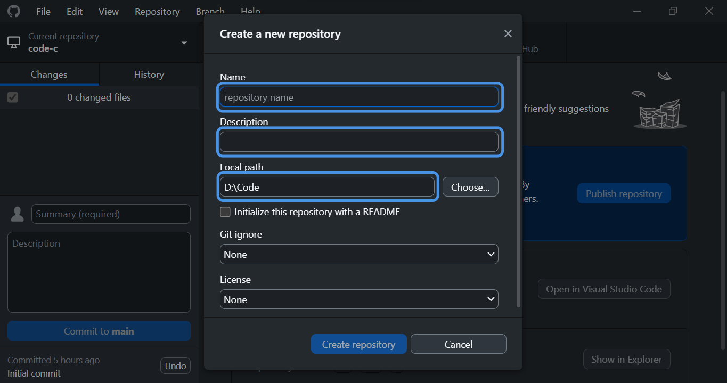Open the File menu
Viewport: 727px width, 383px height.
(43, 11)
